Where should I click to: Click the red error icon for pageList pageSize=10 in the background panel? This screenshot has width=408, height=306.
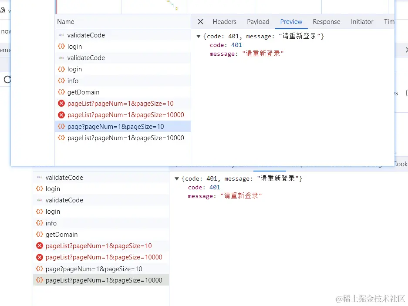pos(40,246)
